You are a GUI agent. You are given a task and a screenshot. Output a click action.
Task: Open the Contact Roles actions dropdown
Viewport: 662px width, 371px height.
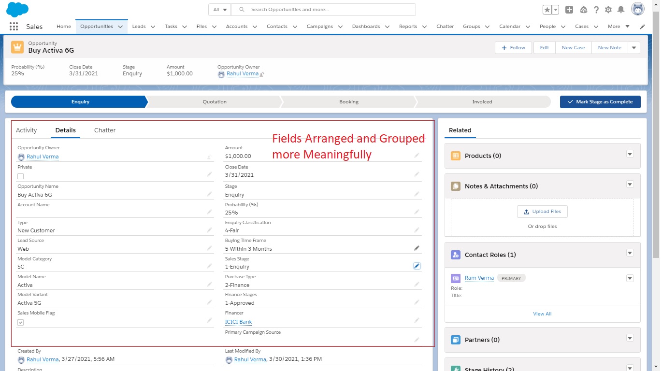pos(630,253)
